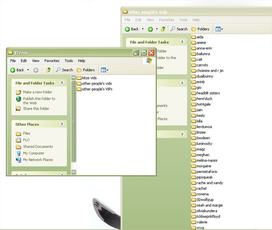Select the pipsqueak folder
This screenshot has width=272, height=230.
click(x=202, y=177)
